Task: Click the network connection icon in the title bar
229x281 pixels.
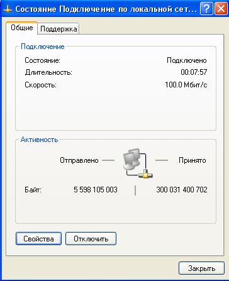Action: pos(8,9)
